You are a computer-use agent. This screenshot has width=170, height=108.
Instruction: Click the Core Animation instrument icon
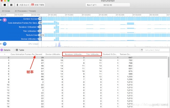pos(5,20)
